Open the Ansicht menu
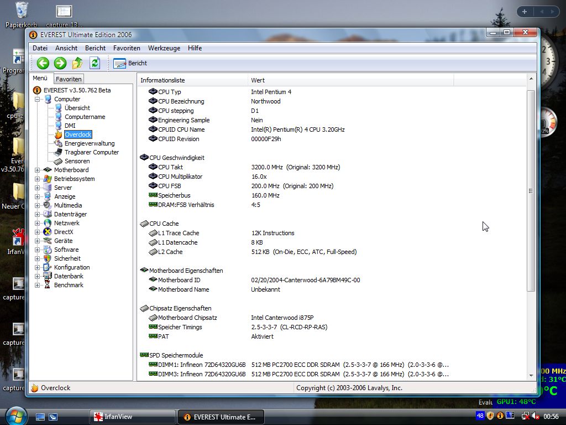The width and height of the screenshot is (566, 425). point(66,48)
